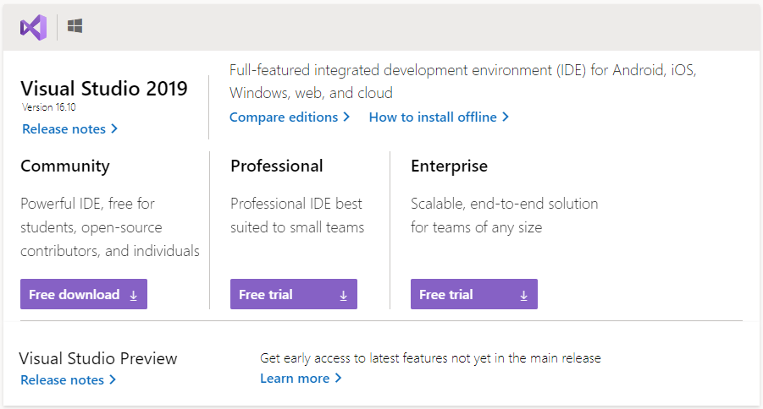This screenshot has width=763, height=409.
Task: Open How to install offline link
Action: pyautogui.click(x=433, y=117)
